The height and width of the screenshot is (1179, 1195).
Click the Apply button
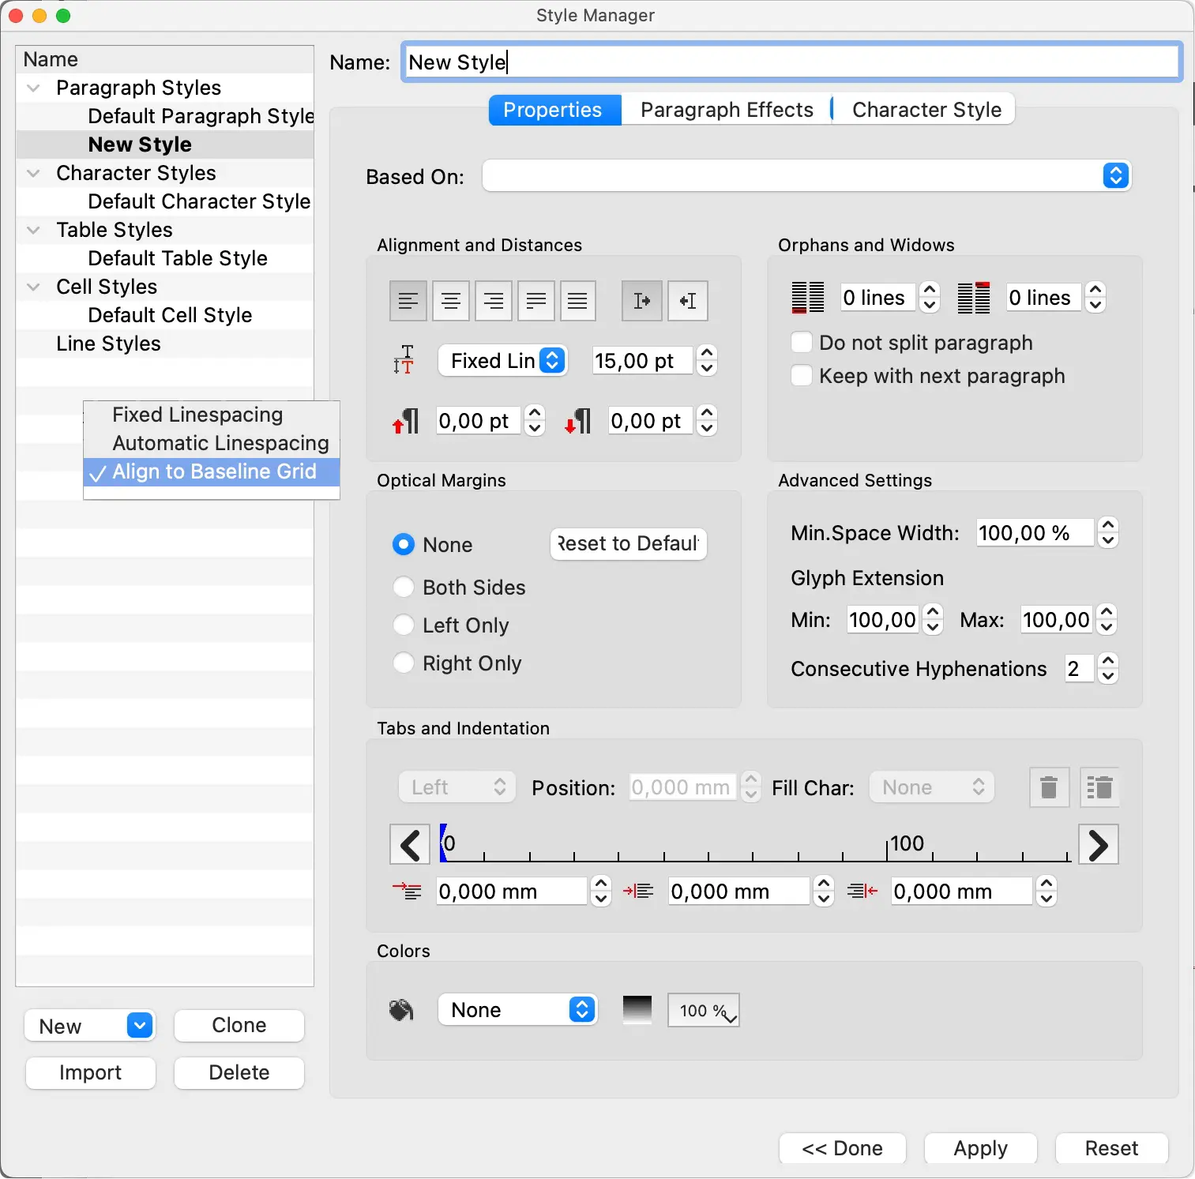(x=980, y=1148)
